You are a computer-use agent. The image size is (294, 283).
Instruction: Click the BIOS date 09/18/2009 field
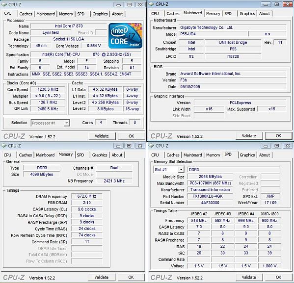232,87
